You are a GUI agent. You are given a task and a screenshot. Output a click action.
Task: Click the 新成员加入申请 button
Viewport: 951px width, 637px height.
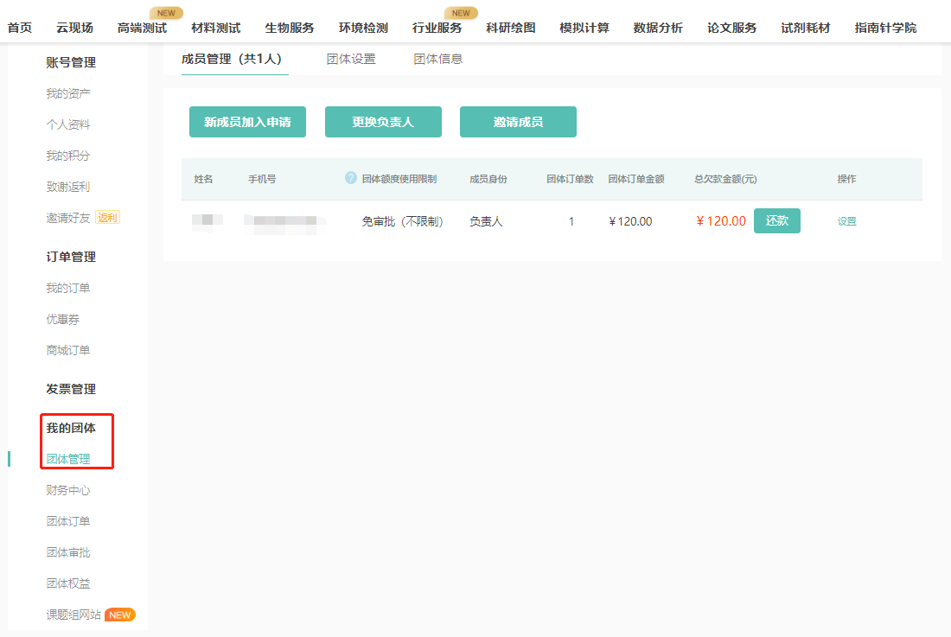click(247, 122)
